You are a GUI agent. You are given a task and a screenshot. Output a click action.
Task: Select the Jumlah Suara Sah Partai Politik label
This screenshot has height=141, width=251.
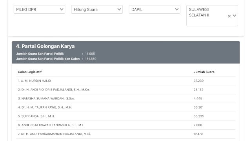40,54
